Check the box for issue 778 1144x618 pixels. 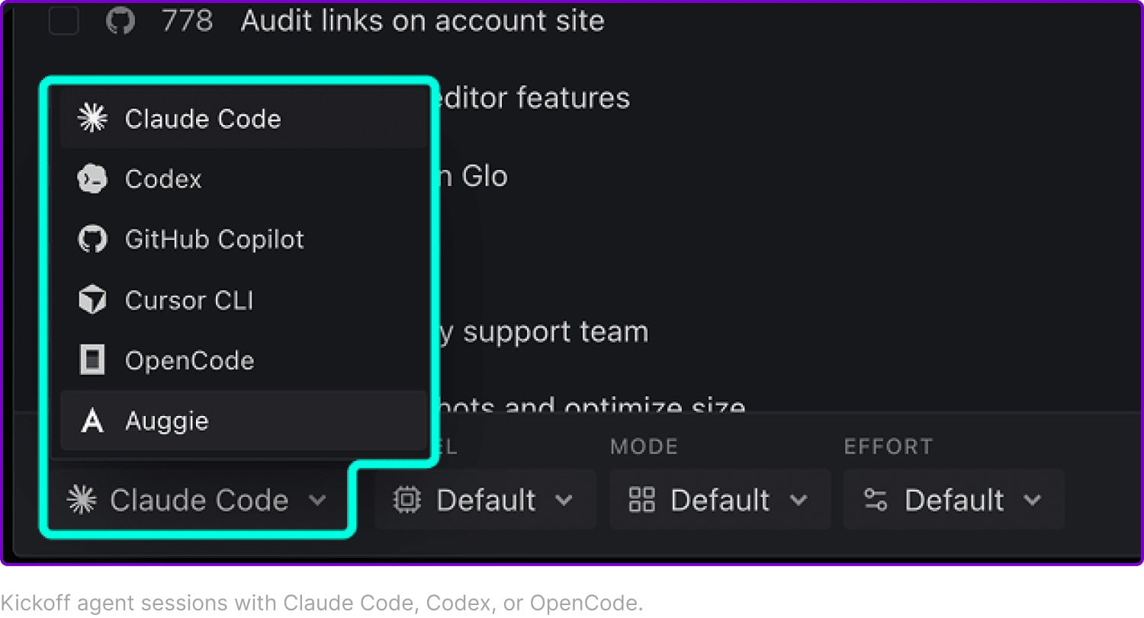(x=63, y=21)
